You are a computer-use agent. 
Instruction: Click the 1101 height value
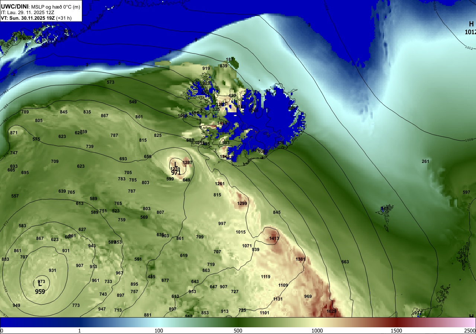(264, 313)
